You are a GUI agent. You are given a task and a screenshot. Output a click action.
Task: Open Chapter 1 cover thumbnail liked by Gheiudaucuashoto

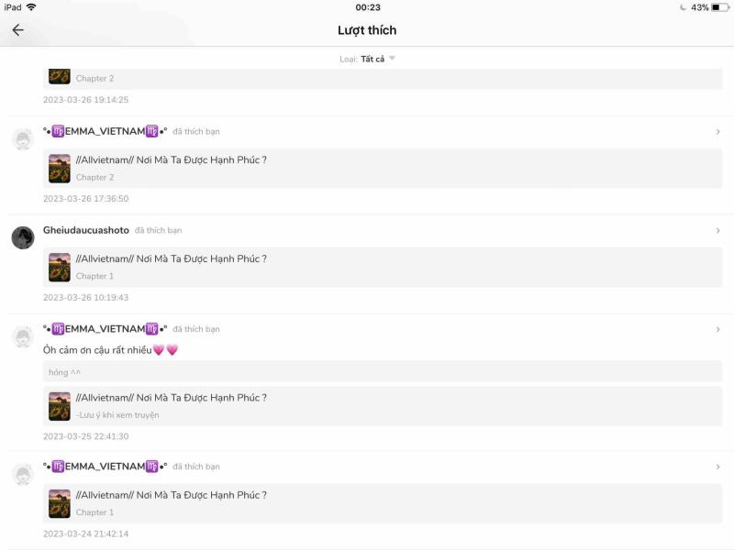(x=60, y=267)
